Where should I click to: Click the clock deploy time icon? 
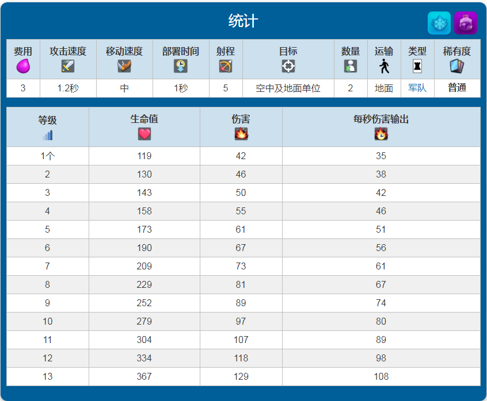(180, 66)
